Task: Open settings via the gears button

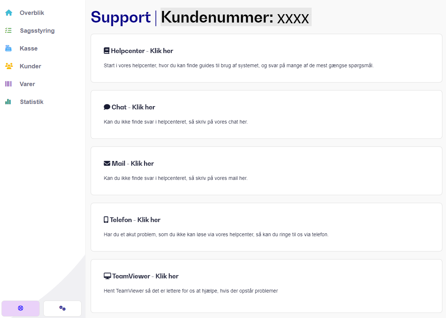Action: coord(62,308)
